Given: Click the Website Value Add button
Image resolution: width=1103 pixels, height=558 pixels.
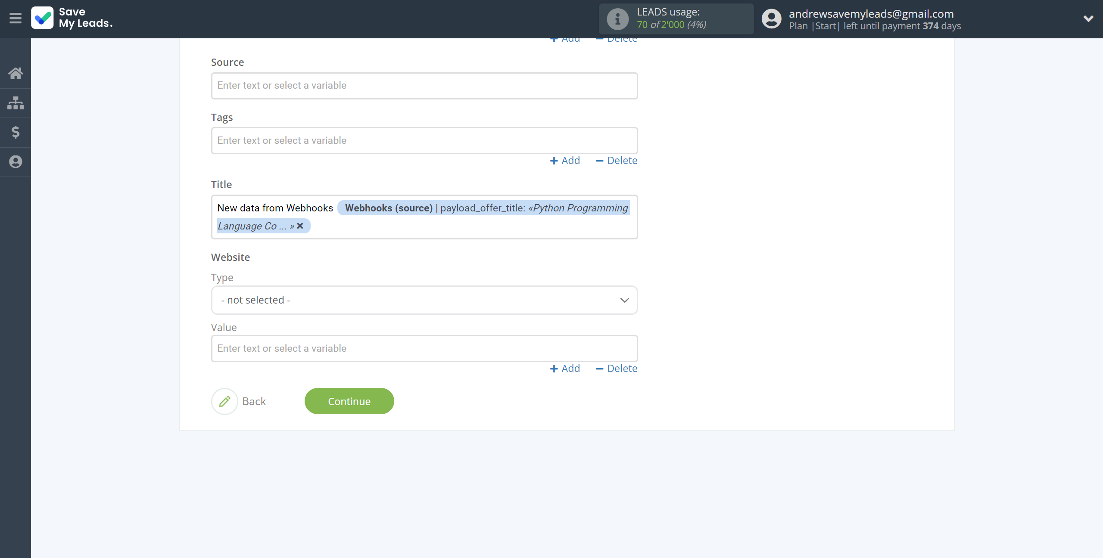Looking at the screenshot, I should [x=565, y=368].
